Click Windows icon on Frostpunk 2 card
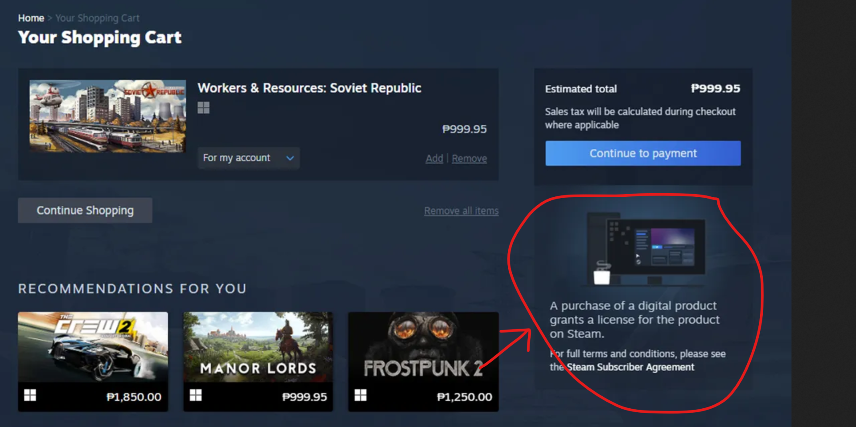Image resolution: width=856 pixels, height=427 pixels. coord(360,395)
